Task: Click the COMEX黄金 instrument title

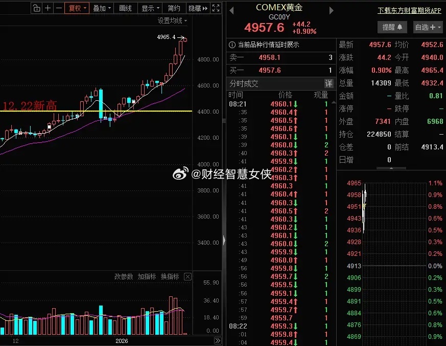Action: point(279,7)
